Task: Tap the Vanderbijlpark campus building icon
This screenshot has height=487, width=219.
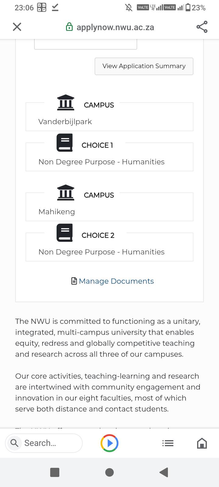Action: (x=66, y=103)
